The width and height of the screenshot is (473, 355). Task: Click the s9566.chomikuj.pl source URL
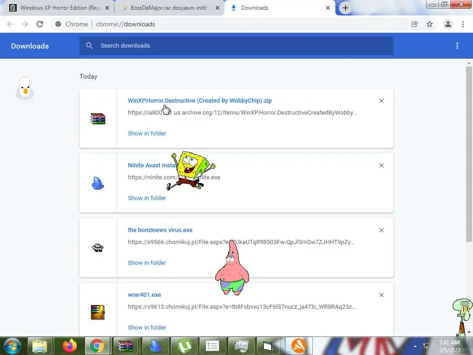[x=241, y=242]
